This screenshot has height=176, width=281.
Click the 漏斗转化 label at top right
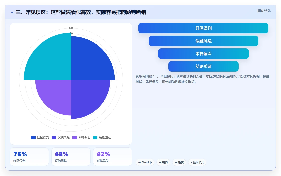(264, 11)
